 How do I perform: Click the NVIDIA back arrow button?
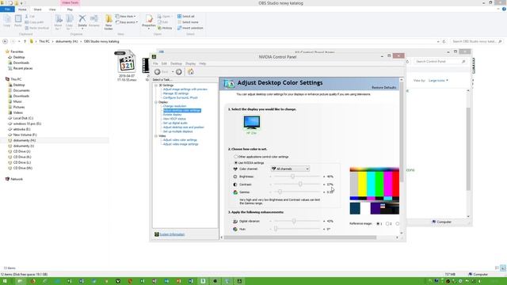click(x=158, y=72)
